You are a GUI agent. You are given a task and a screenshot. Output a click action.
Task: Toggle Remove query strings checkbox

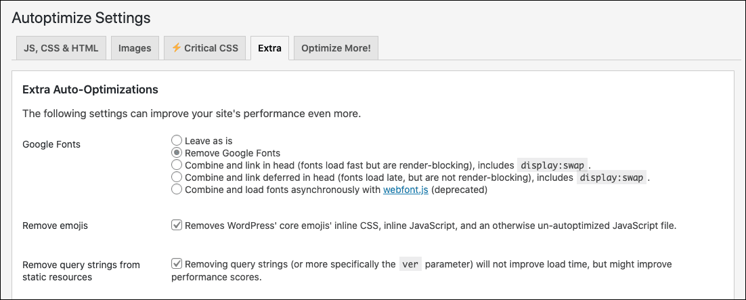point(177,264)
